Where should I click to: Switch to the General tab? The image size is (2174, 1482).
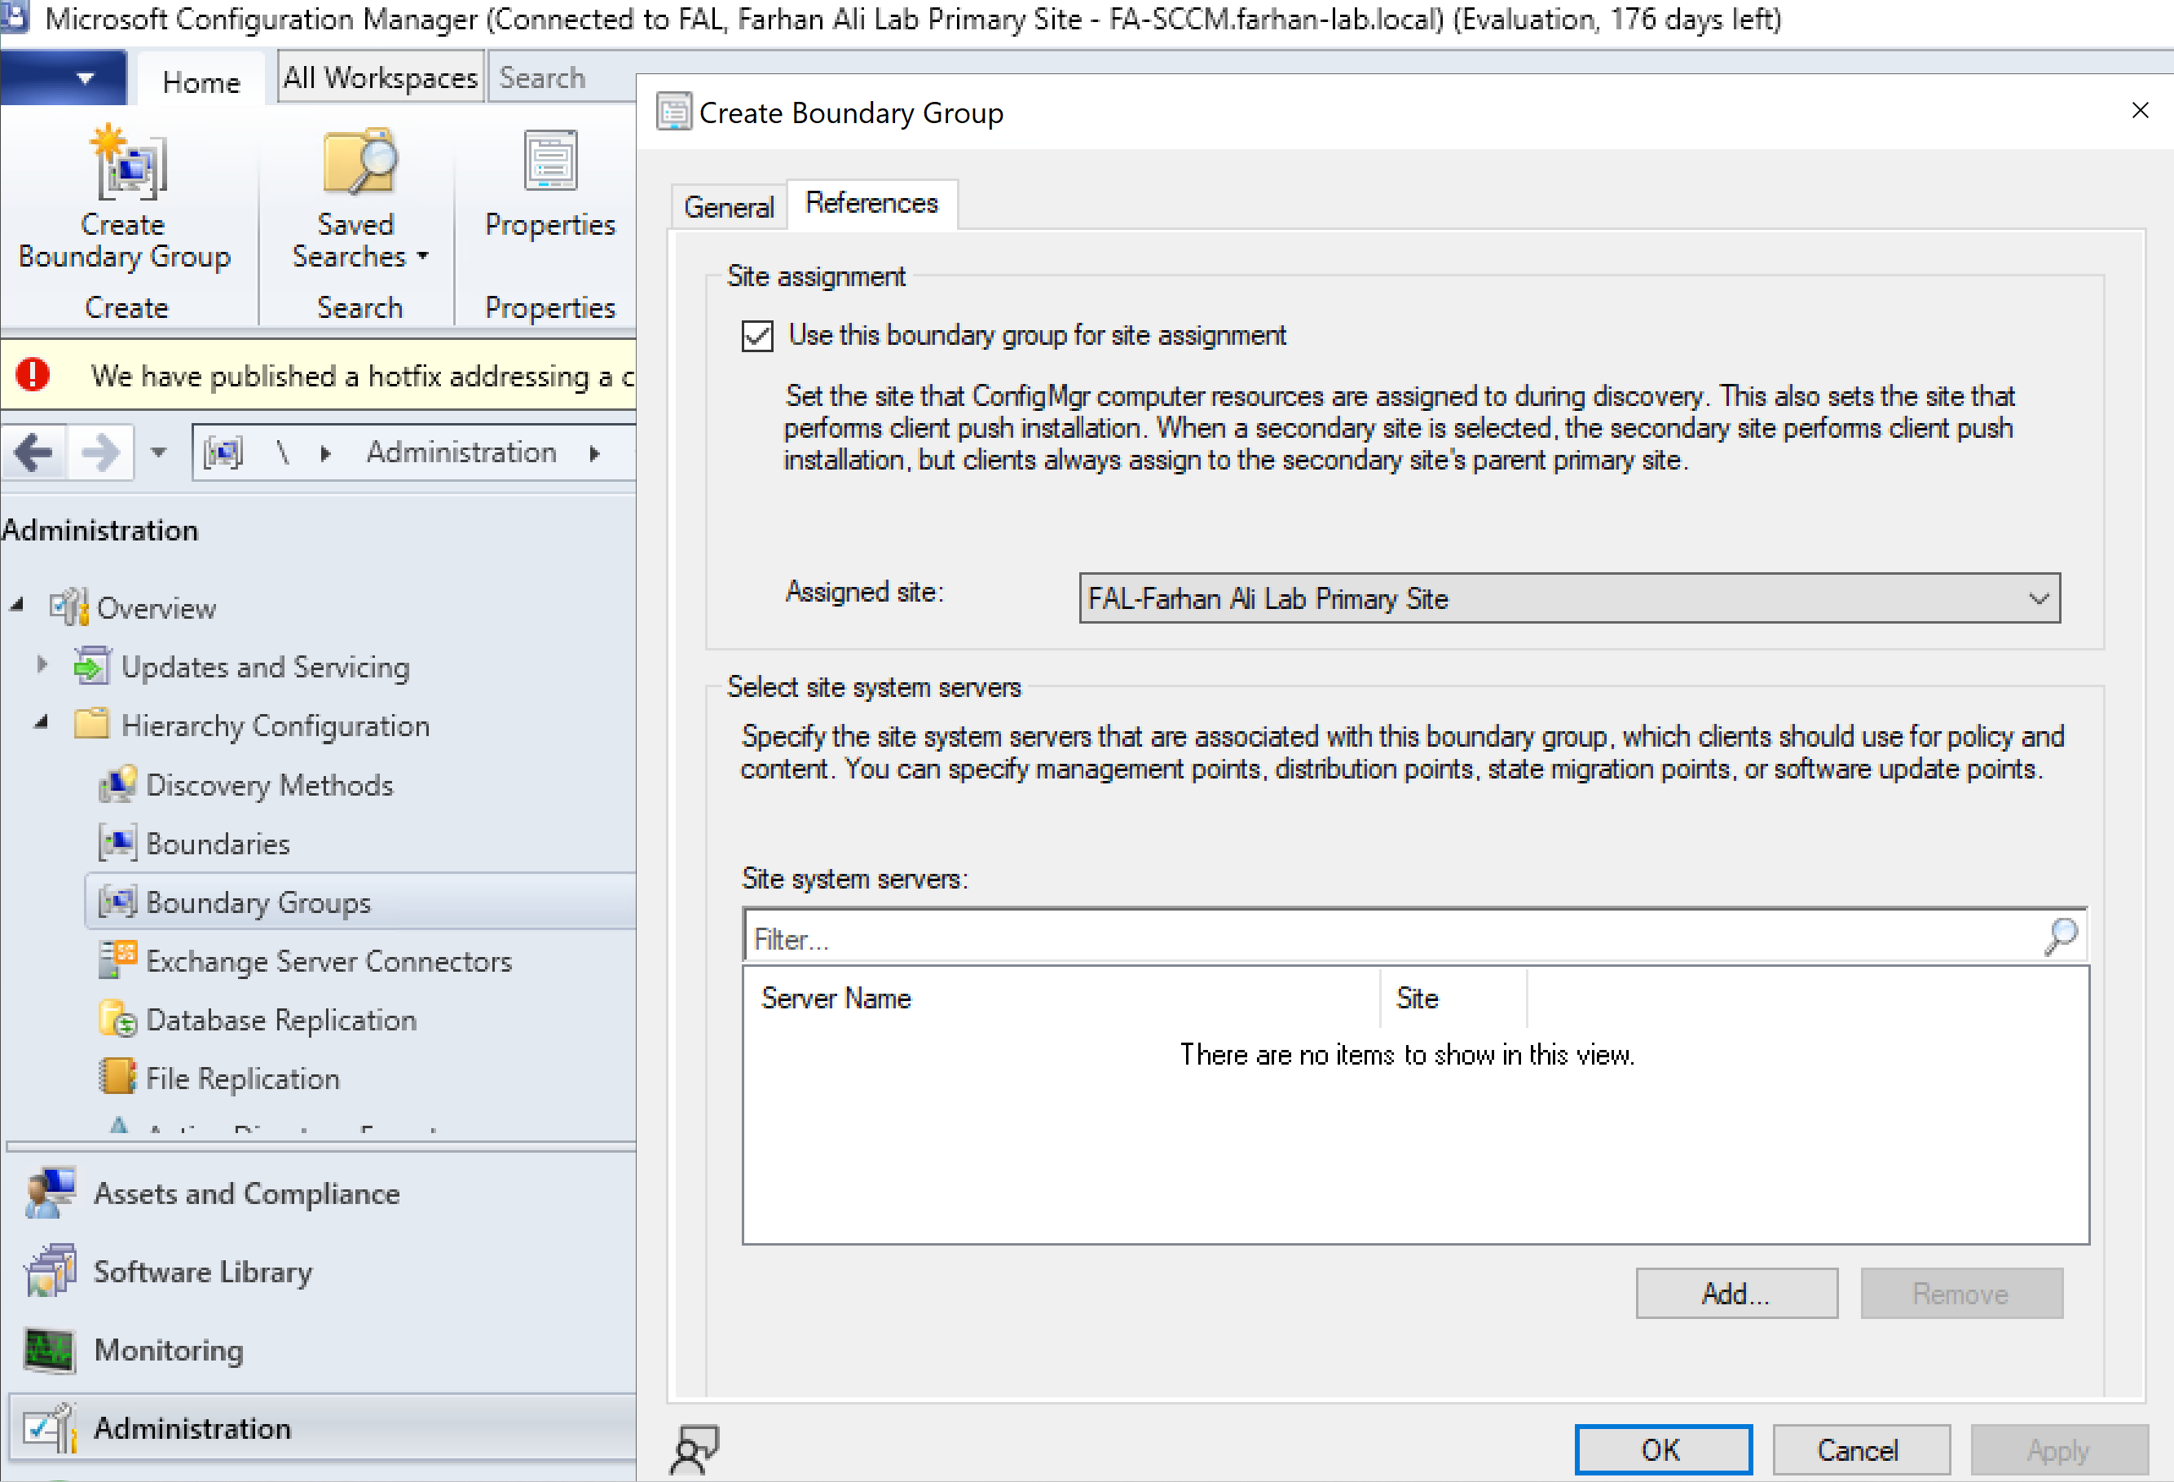pyautogui.click(x=729, y=207)
